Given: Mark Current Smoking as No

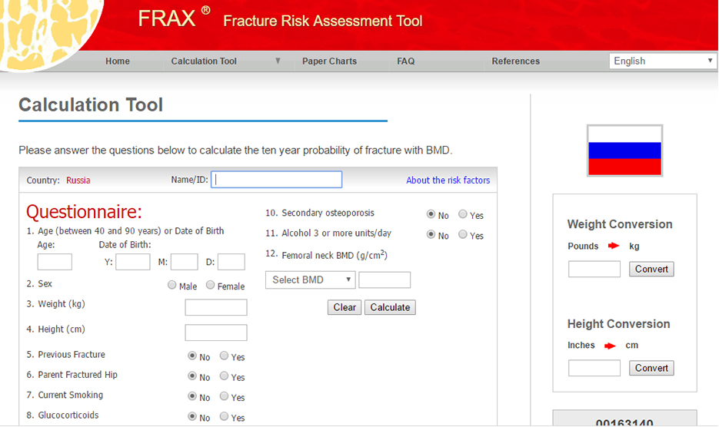Looking at the screenshot, I should tap(192, 396).
